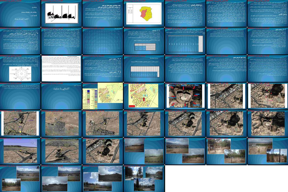This screenshot has height=192, width=288.
Task: Open the final slide with three street photos
Action: 144,179
